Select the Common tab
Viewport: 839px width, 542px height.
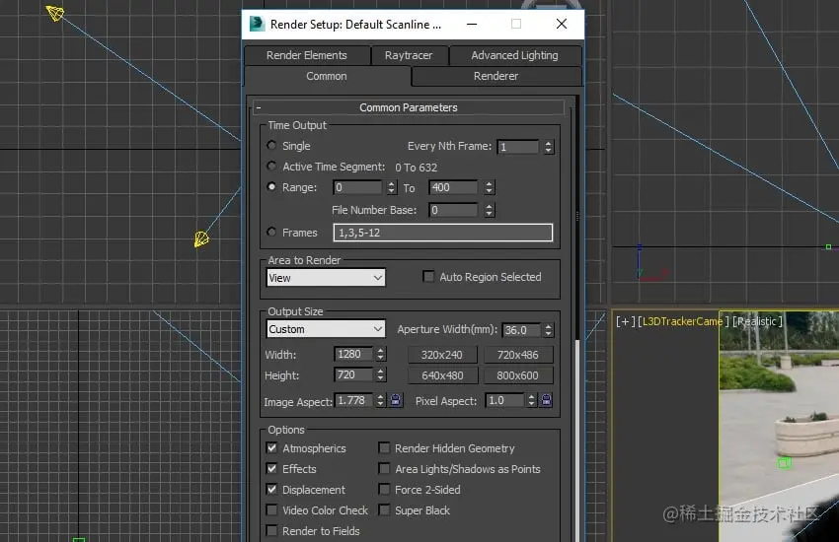pyautogui.click(x=327, y=76)
